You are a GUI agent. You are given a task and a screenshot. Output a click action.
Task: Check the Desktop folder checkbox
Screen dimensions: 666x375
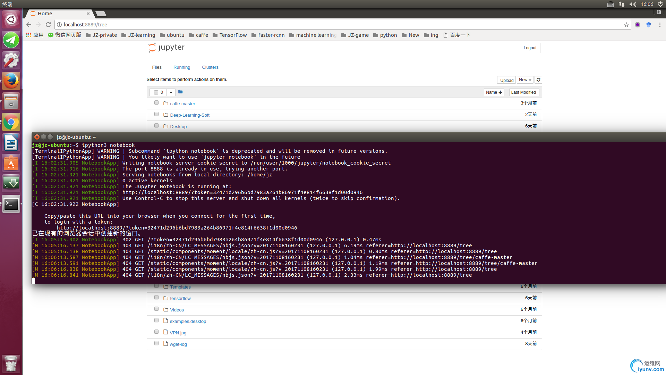pyautogui.click(x=156, y=126)
